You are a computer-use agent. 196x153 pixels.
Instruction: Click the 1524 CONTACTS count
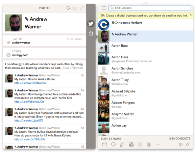pos(179,138)
